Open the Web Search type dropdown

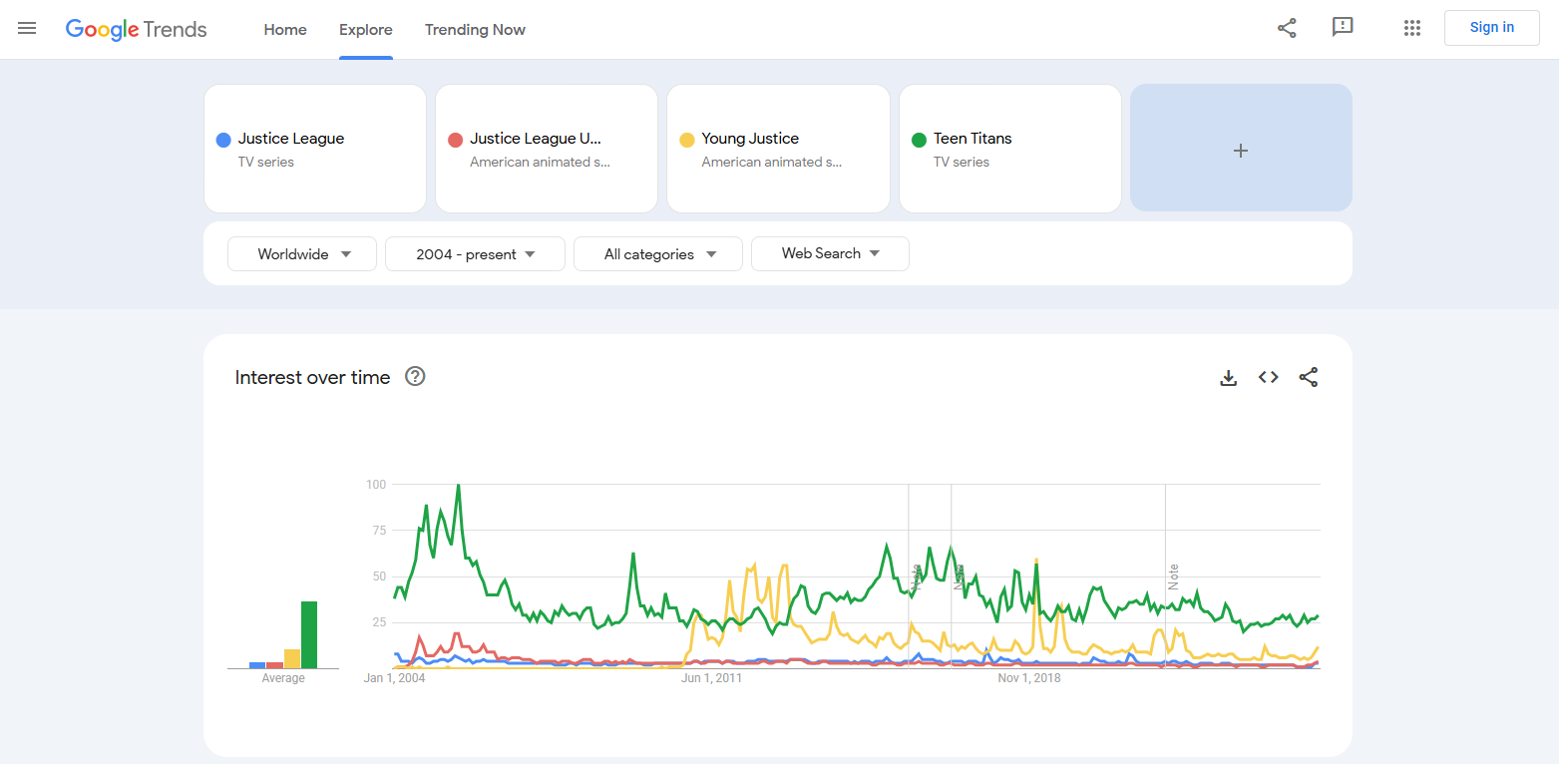pos(830,254)
